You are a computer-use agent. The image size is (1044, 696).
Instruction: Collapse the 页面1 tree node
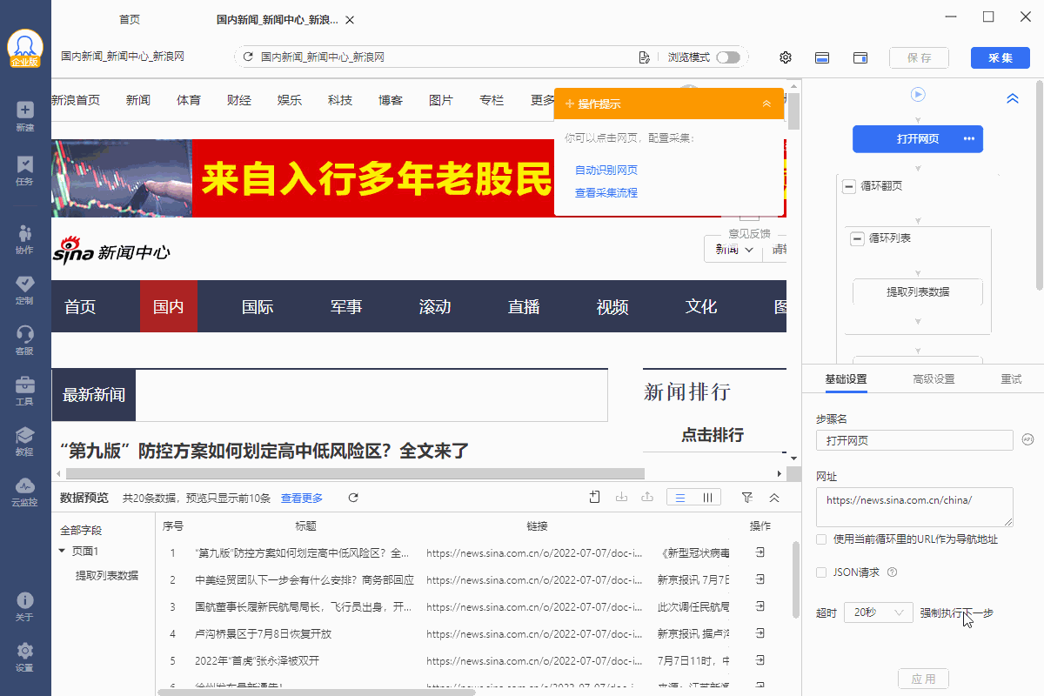coord(62,551)
